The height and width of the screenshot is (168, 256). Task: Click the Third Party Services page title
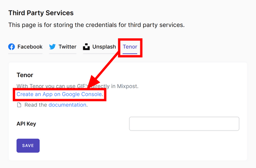tap(41, 13)
